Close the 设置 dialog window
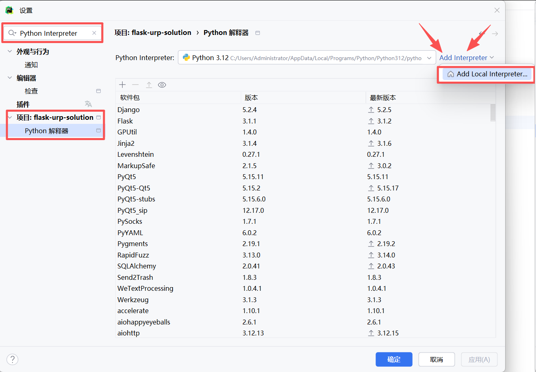Viewport: 536px width, 372px height. tap(497, 10)
